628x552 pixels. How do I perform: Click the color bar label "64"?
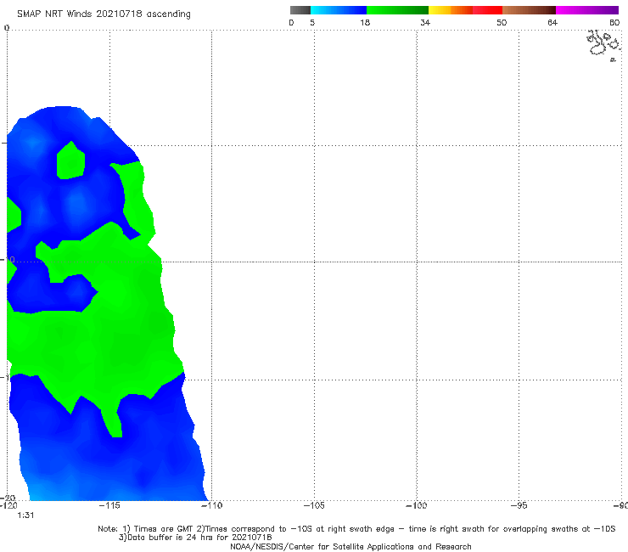pyautogui.click(x=552, y=23)
